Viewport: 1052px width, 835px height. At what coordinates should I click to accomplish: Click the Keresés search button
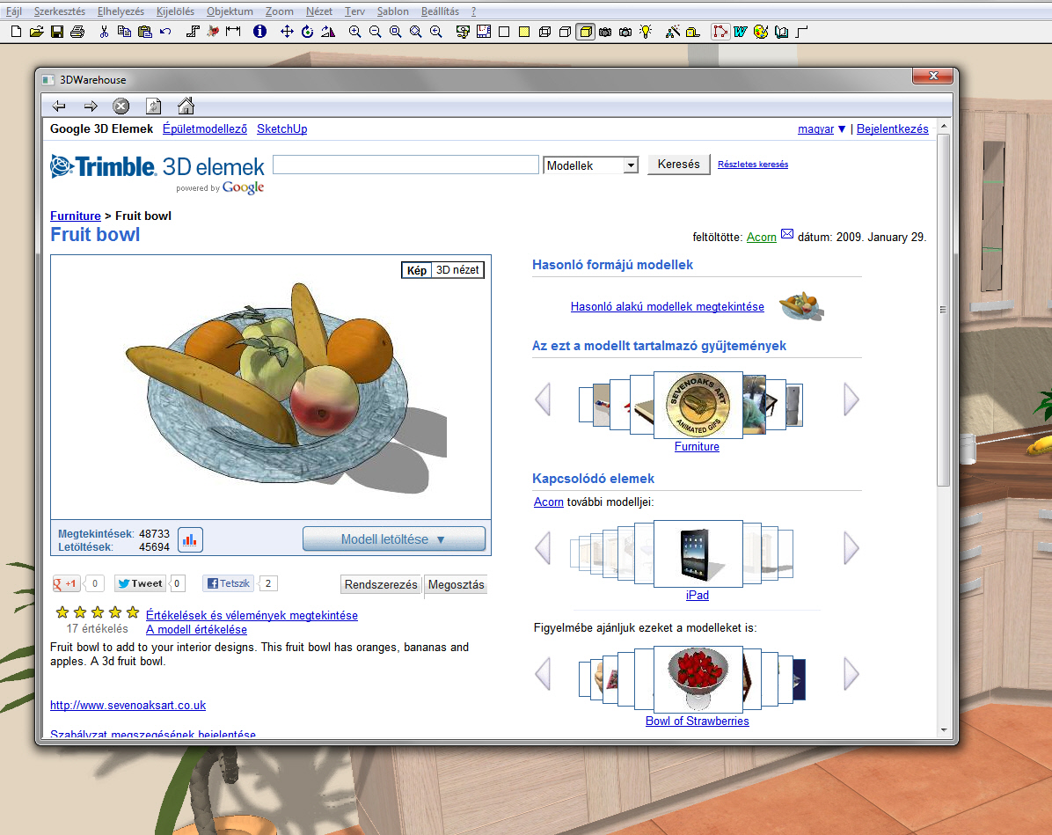pos(678,165)
